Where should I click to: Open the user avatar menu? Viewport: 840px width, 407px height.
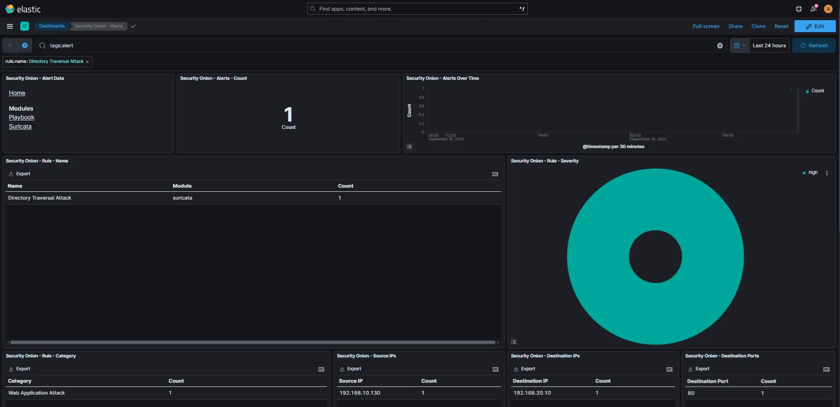click(828, 9)
